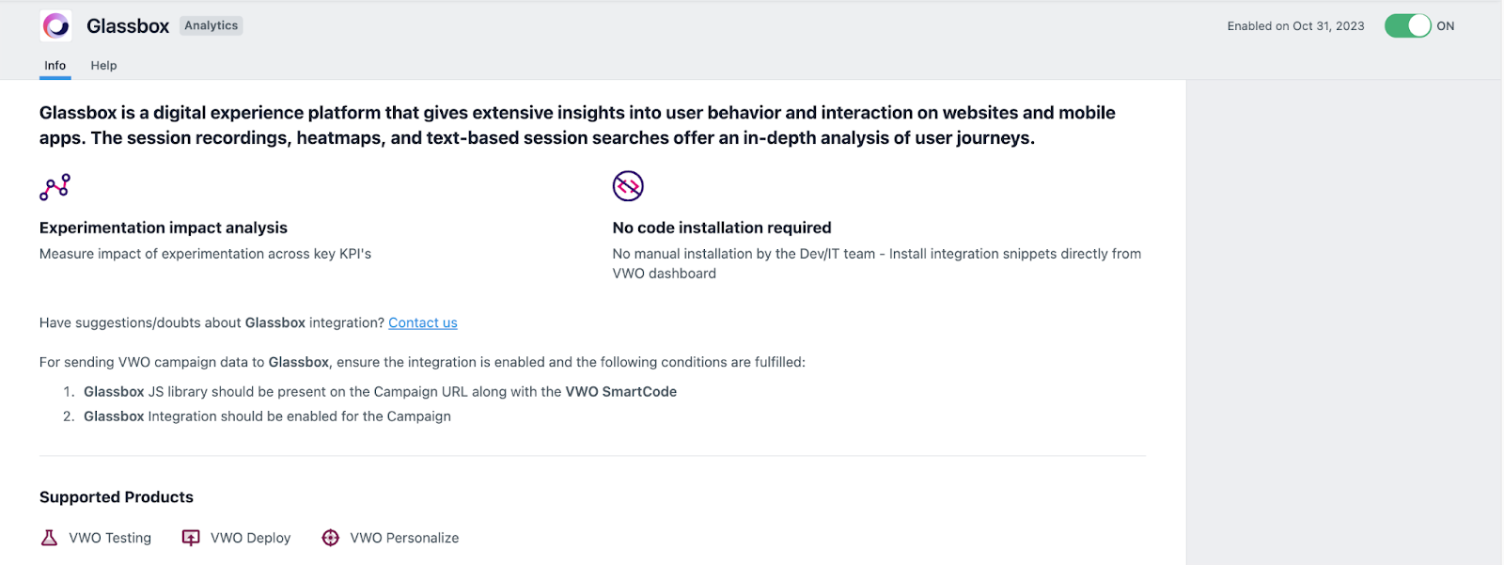Click the Analytics category badge
1504x565 pixels.
click(x=211, y=25)
